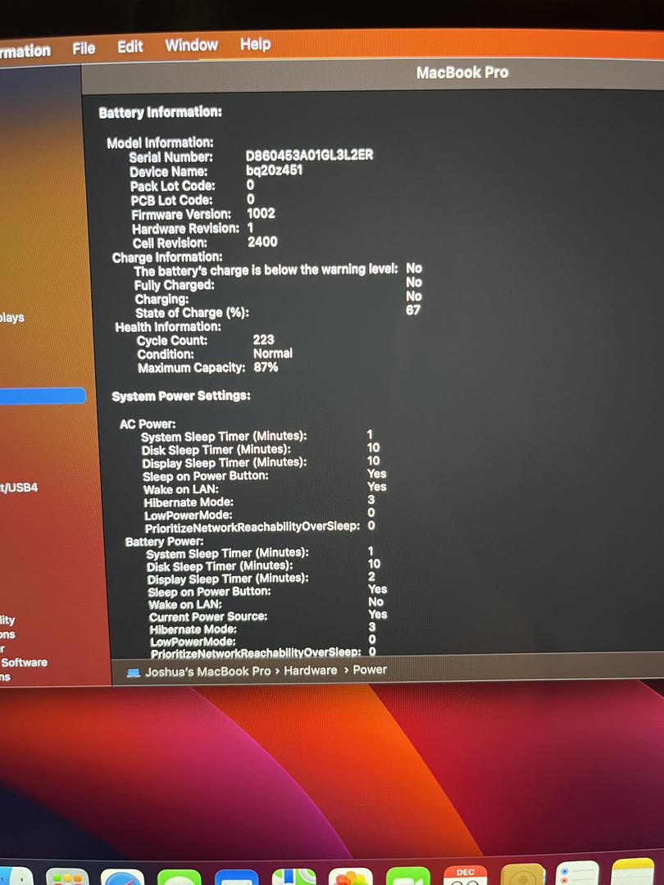Click the blue highlighted sidebar row

(x=43, y=396)
